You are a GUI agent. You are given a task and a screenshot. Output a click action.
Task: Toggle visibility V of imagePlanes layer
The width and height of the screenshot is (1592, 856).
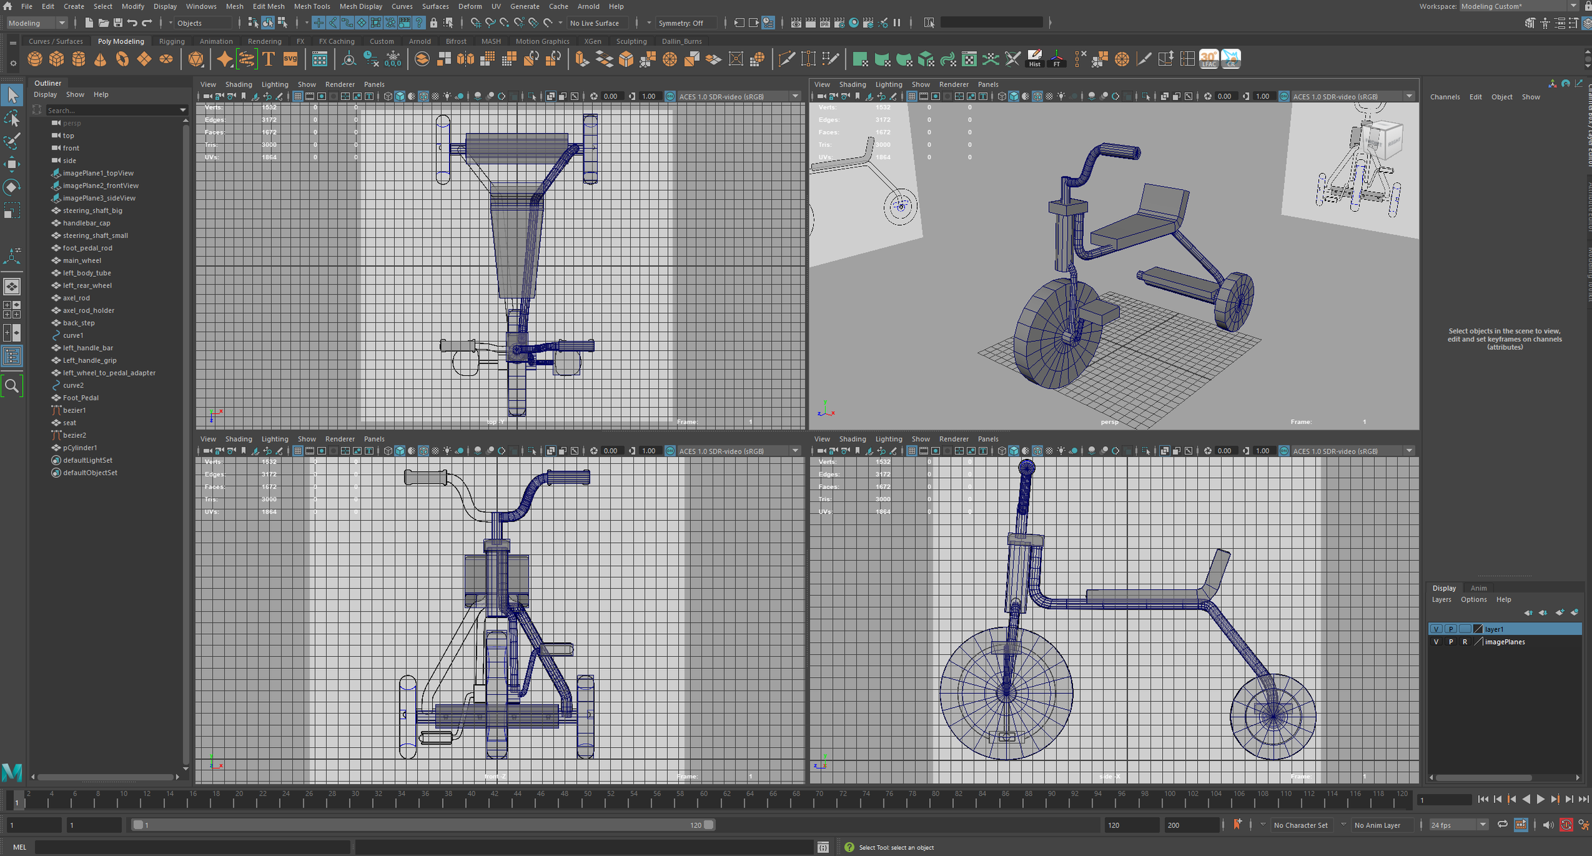(1436, 642)
